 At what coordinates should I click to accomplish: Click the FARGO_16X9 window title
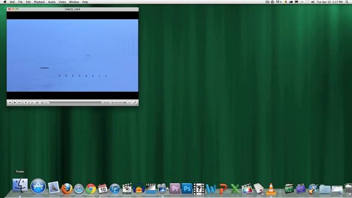coord(72,9)
